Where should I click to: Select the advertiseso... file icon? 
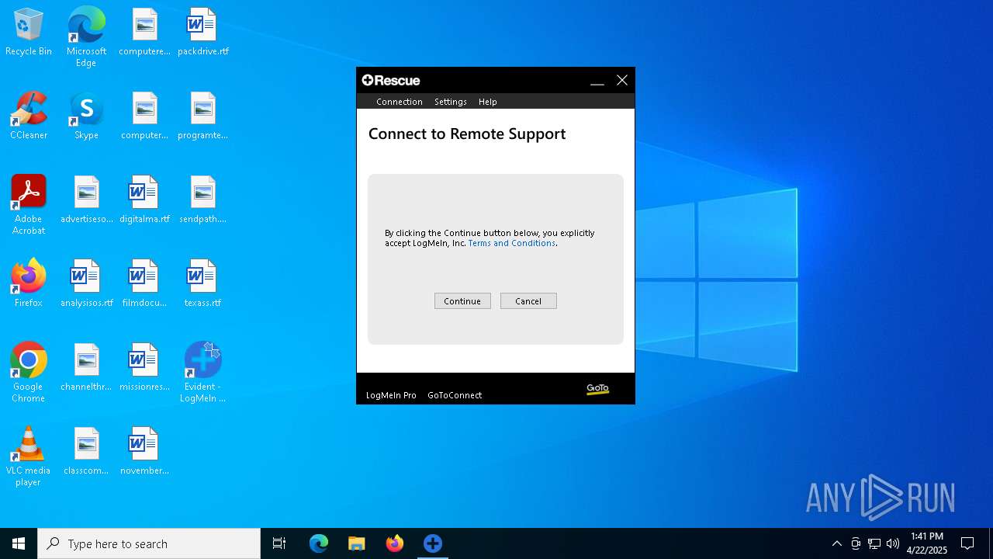click(x=87, y=200)
